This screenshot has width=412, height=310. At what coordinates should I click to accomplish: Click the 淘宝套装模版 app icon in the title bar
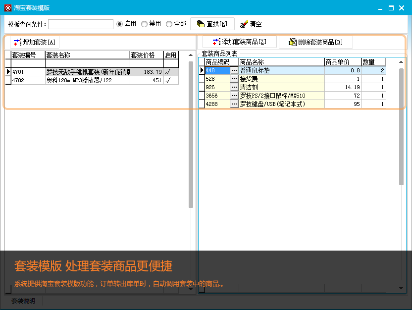tap(8, 8)
